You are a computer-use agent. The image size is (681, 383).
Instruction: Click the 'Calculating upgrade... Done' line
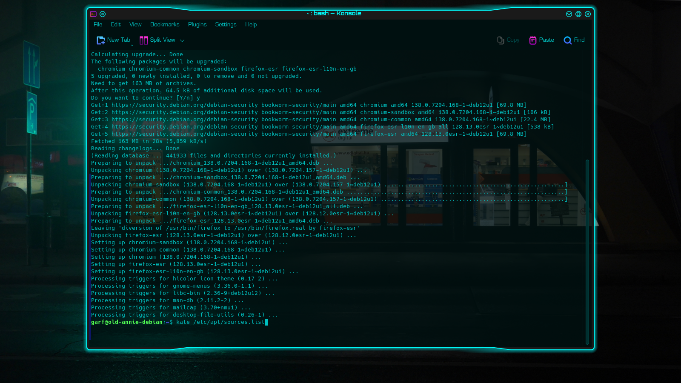click(137, 54)
